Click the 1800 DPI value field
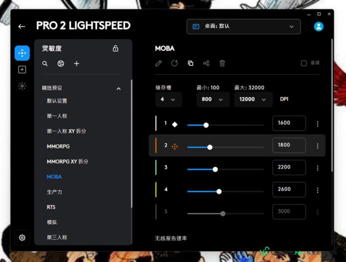Image resolution: width=346 pixels, height=262 pixels. (289, 145)
